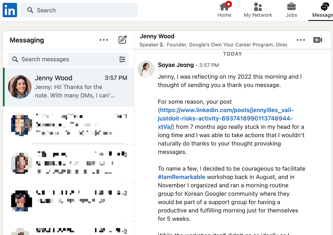Click the TODAY date separator label
This screenshot has height=235, width=333.
coord(233,54)
